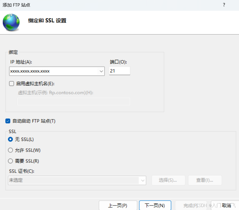
Task: Toggle the 自动启动 FTP 站点 checkbox
Action: 8,121
